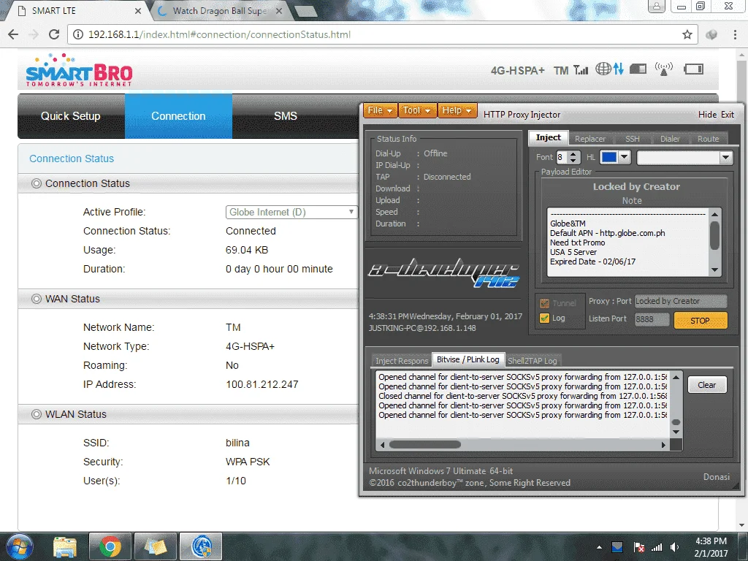Click Hide in the injector title bar
Image resolution: width=748 pixels, height=561 pixels.
(707, 115)
